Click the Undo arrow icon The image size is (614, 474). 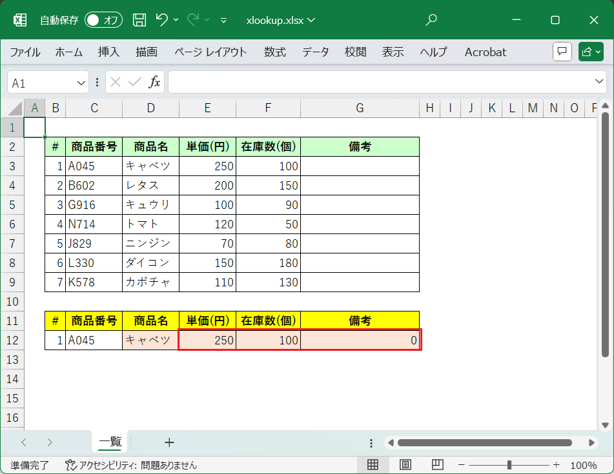(x=162, y=20)
